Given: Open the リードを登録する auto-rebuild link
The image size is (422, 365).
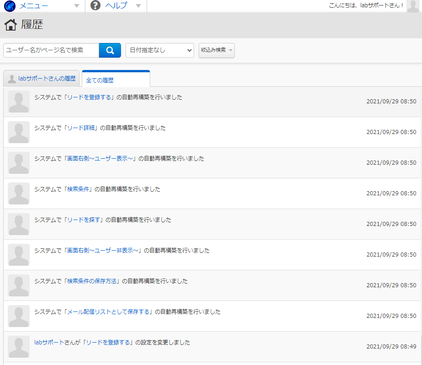Looking at the screenshot, I should click(x=89, y=97).
